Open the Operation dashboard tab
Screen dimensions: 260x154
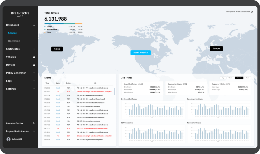point(14,41)
